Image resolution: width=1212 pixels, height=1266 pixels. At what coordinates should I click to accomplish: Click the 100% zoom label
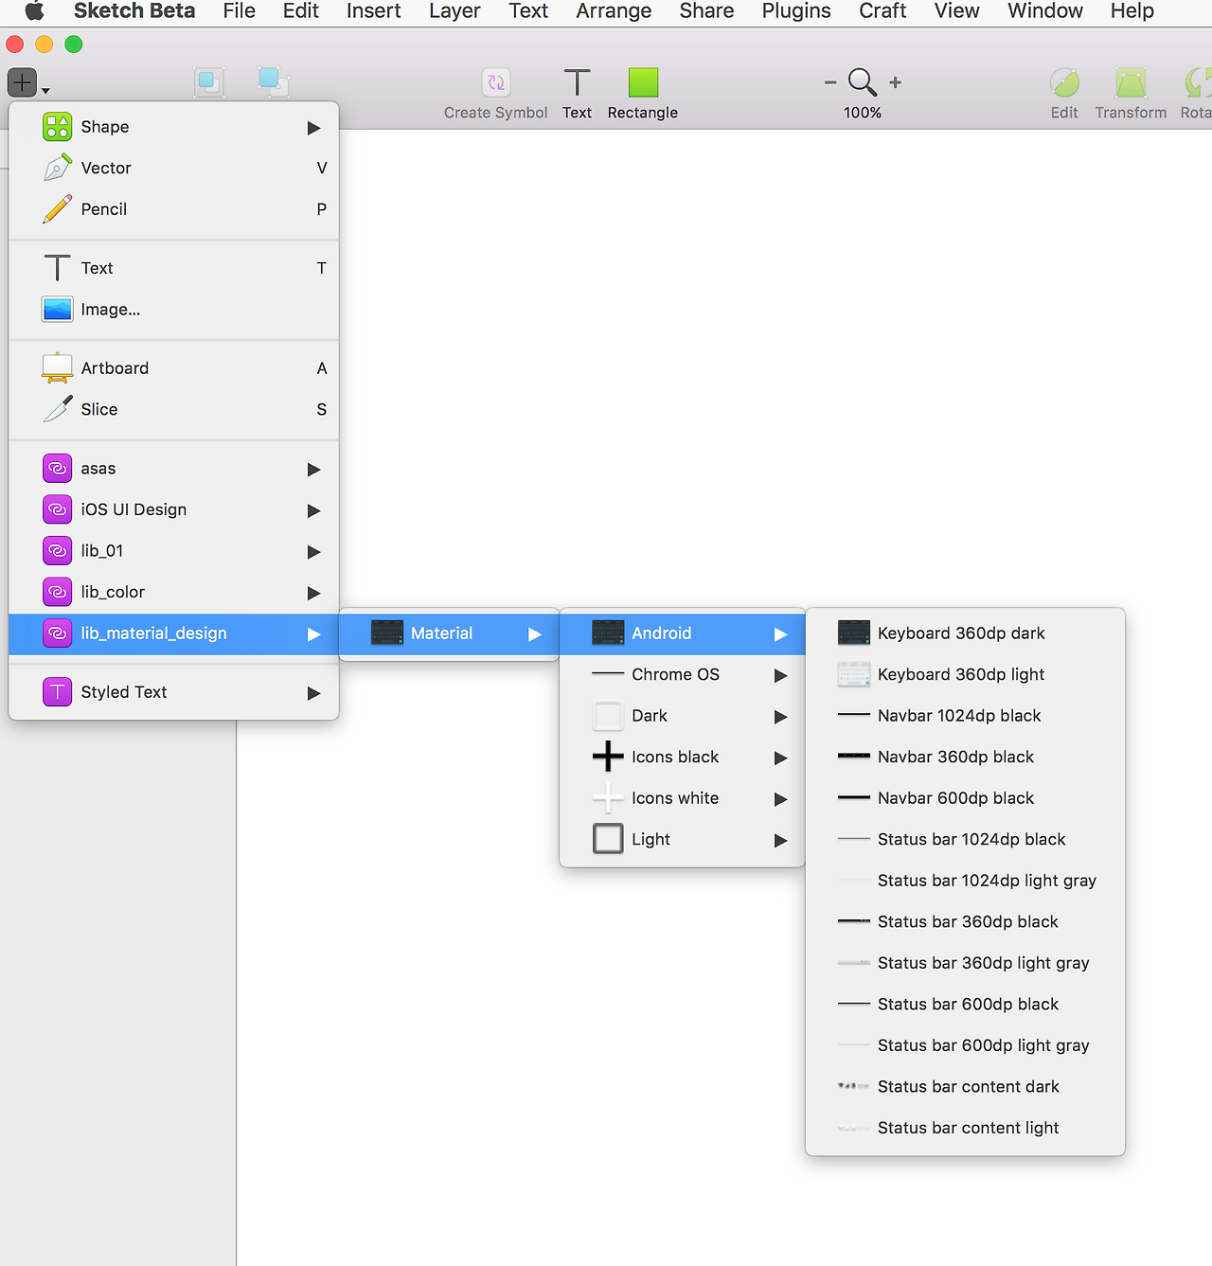[x=863, y=113]
